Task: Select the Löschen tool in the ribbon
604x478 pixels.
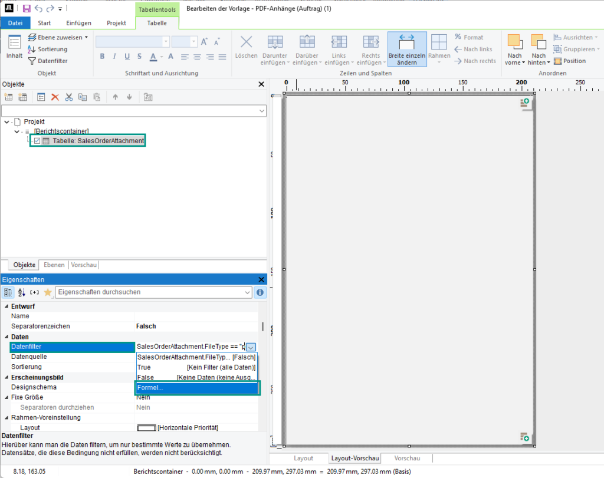Action: pyautogui.click(x=246, y=49)
